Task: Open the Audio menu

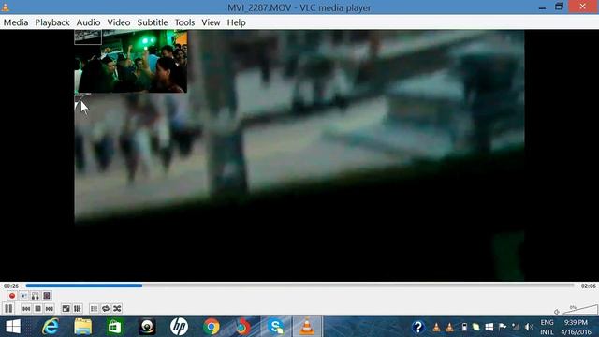Action: pyautogui.click(x=88, y=22)
